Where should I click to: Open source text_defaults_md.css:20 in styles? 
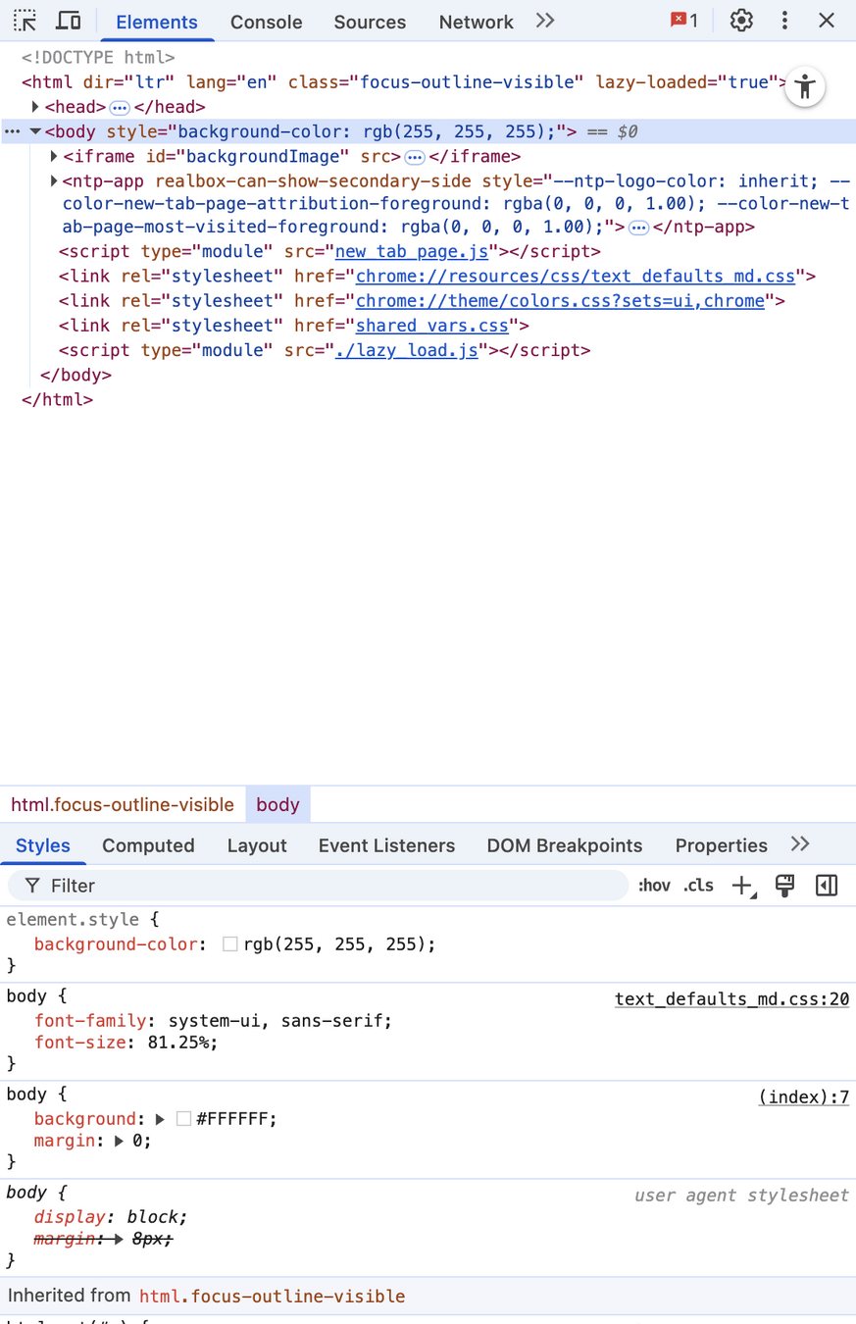pyautogui.click(x=731, y=999)
